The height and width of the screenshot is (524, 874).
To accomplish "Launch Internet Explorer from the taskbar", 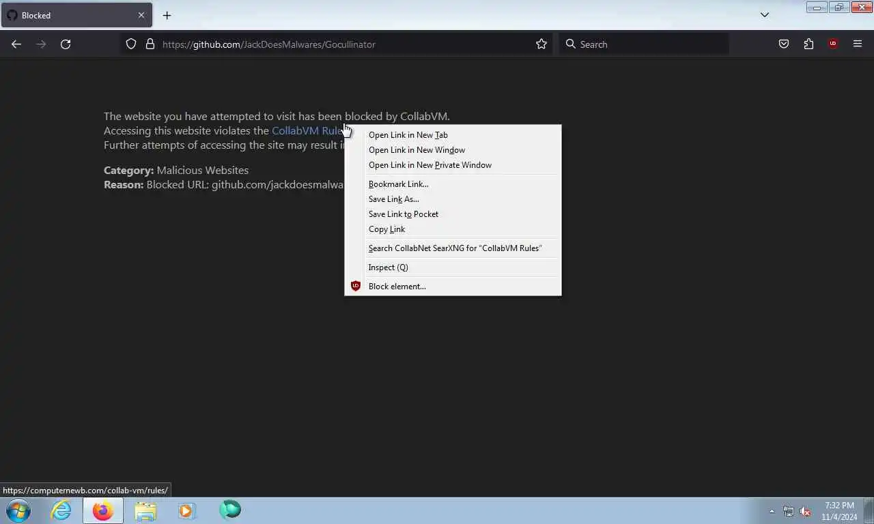I will 61,510.
